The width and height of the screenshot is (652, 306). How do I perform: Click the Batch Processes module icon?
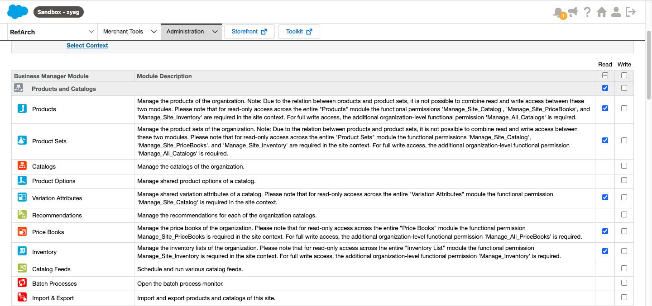click(22, 283)
